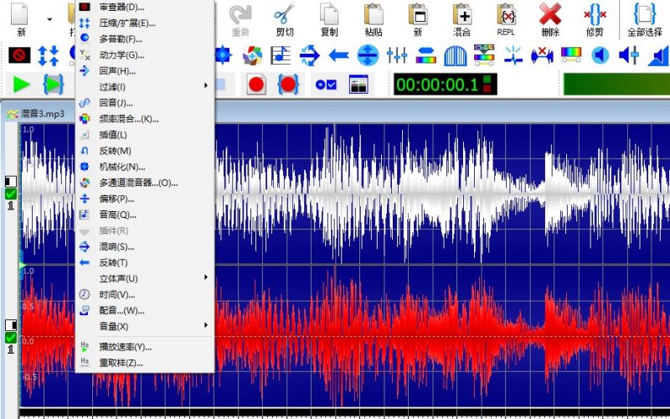
Task: Open 机械化(N)... from the menu
Action: 144,167
